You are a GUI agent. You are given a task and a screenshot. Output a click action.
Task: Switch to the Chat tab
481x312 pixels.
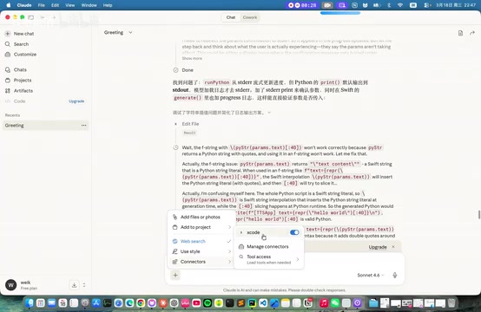(x=231, y=17)
